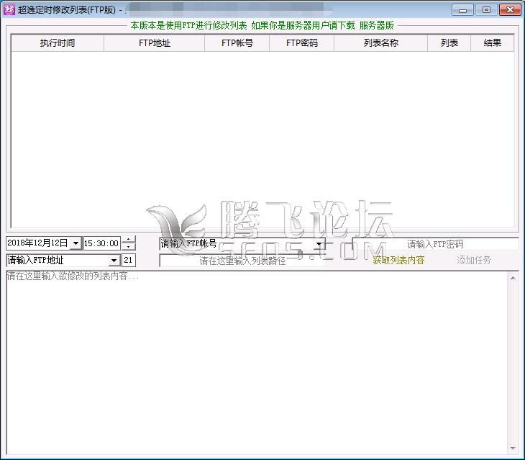
Task: Click the list path input field
Action: 242,261
